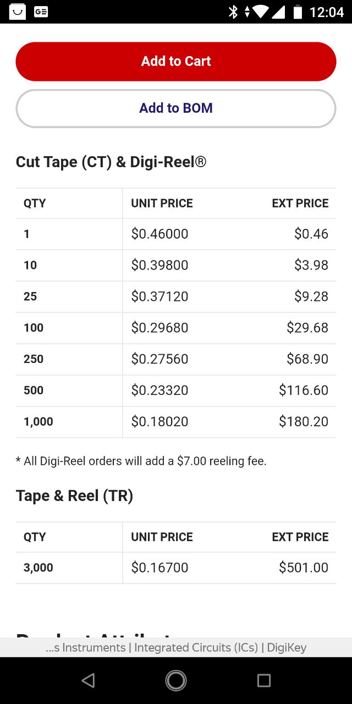Tap the red Add to Cart button
This screenshot has width=352, height=704.
tap(176, 61)
